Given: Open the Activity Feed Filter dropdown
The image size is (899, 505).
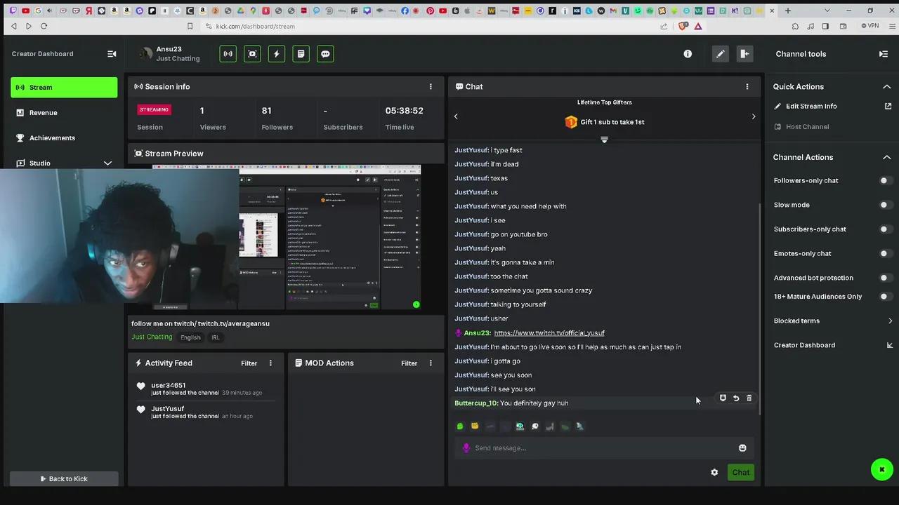Looking at the screenshot, I should click(249, 363).
